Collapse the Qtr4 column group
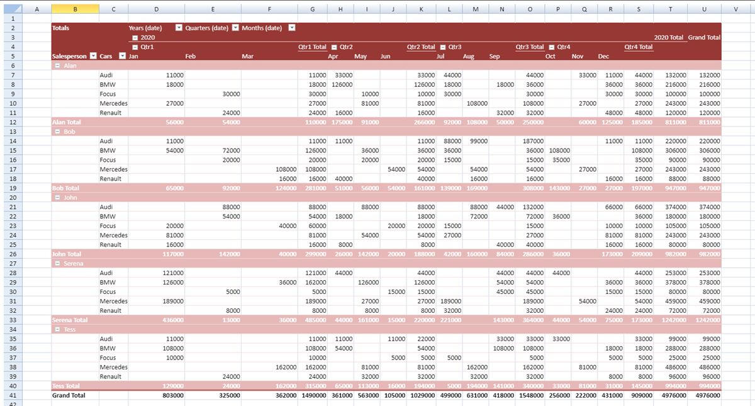This screenshot has height=406, width=755. 552,47
